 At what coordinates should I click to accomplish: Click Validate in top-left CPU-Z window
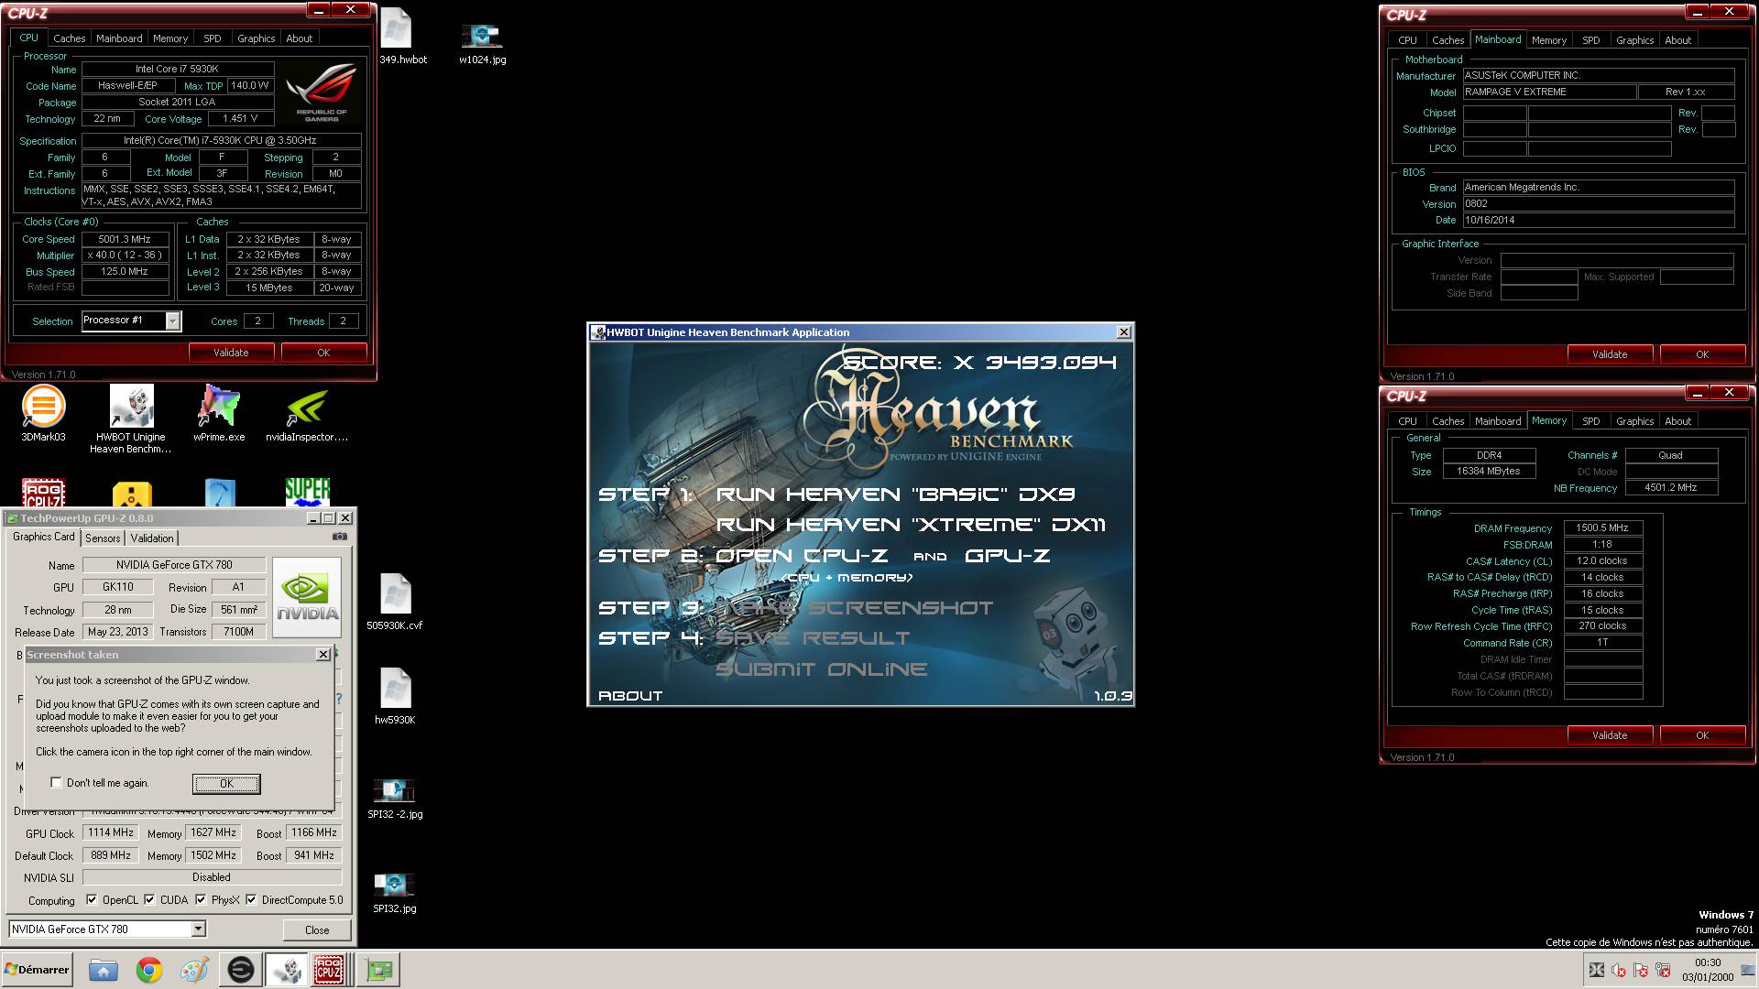coord(231,353)
